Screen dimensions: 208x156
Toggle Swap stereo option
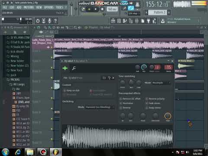click(153, 108)
